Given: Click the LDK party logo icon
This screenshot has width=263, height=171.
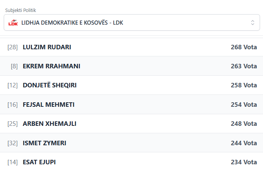Looking at the screenshot, I should (13, 22).
